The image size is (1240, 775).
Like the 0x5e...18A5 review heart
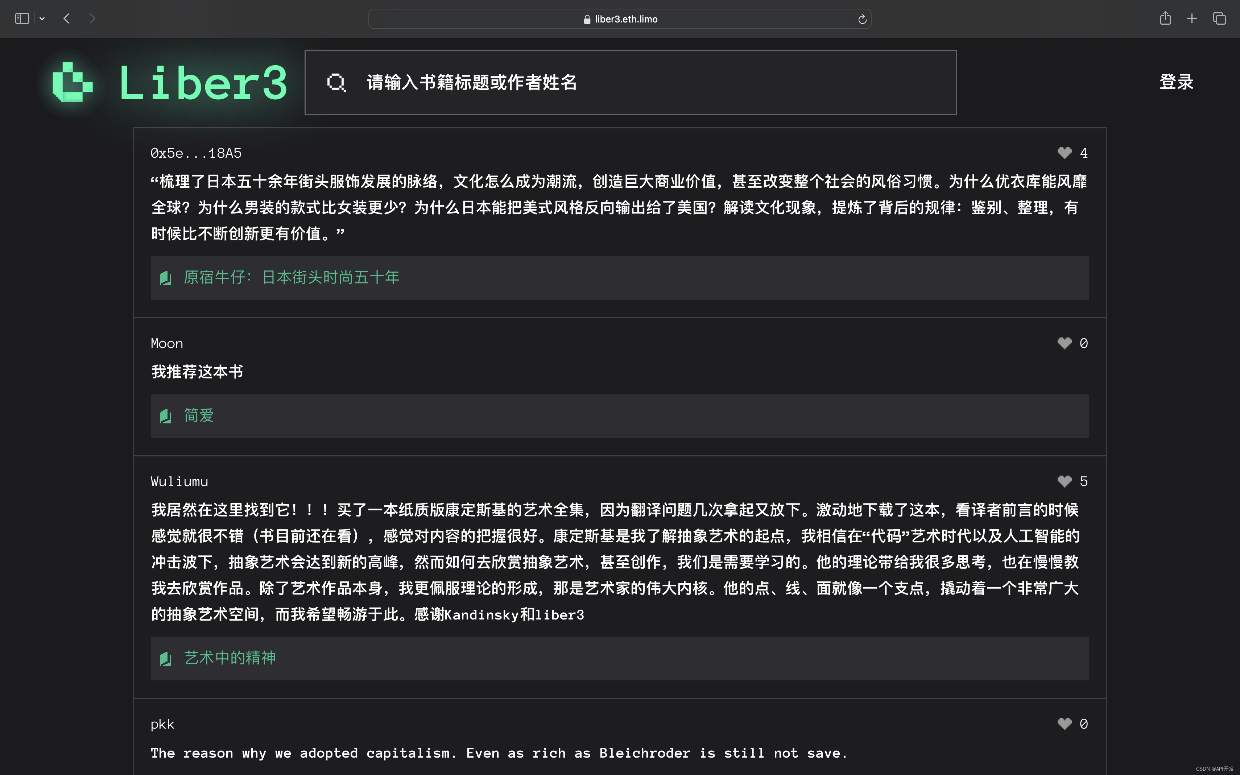(x=1064, y=153)
